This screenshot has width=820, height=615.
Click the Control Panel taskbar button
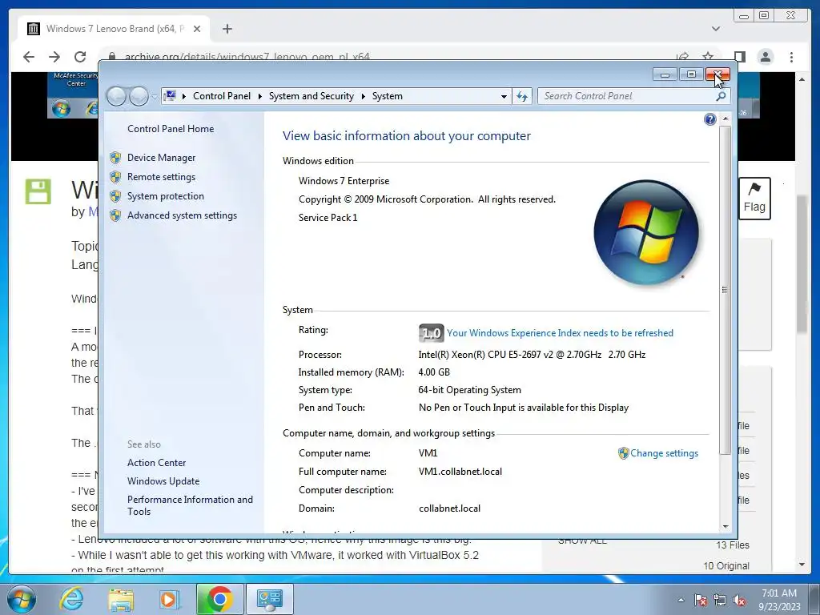click(x=269, y=599)
